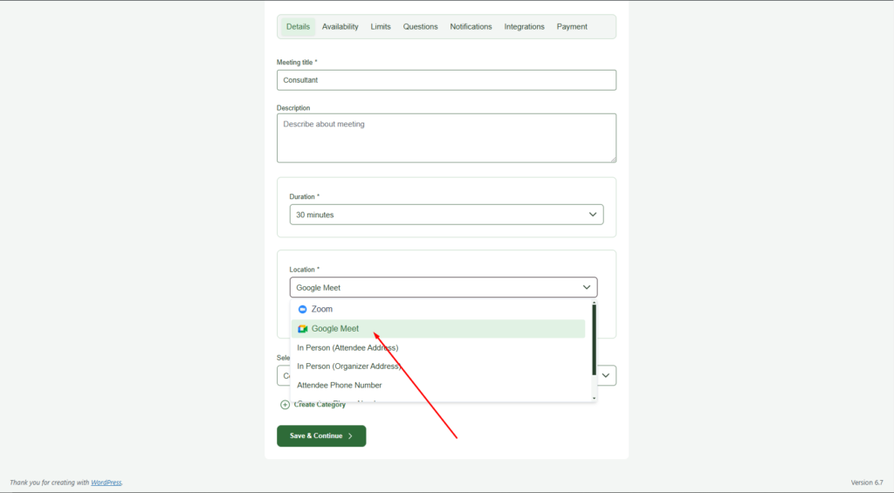Select Google Meet in the location list

[x=438, y=329]
